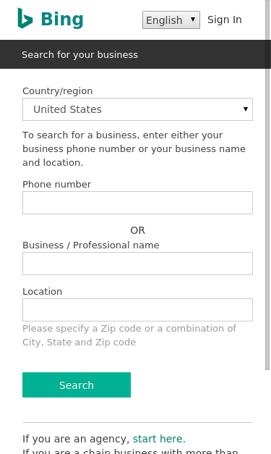Click the Bing 'b' logo icon
The image size is (271, 454).
(25, 18)
